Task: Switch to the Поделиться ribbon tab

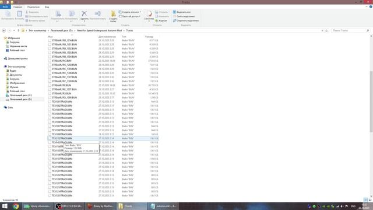Action: pyautogui.click(x=33, y=7)
